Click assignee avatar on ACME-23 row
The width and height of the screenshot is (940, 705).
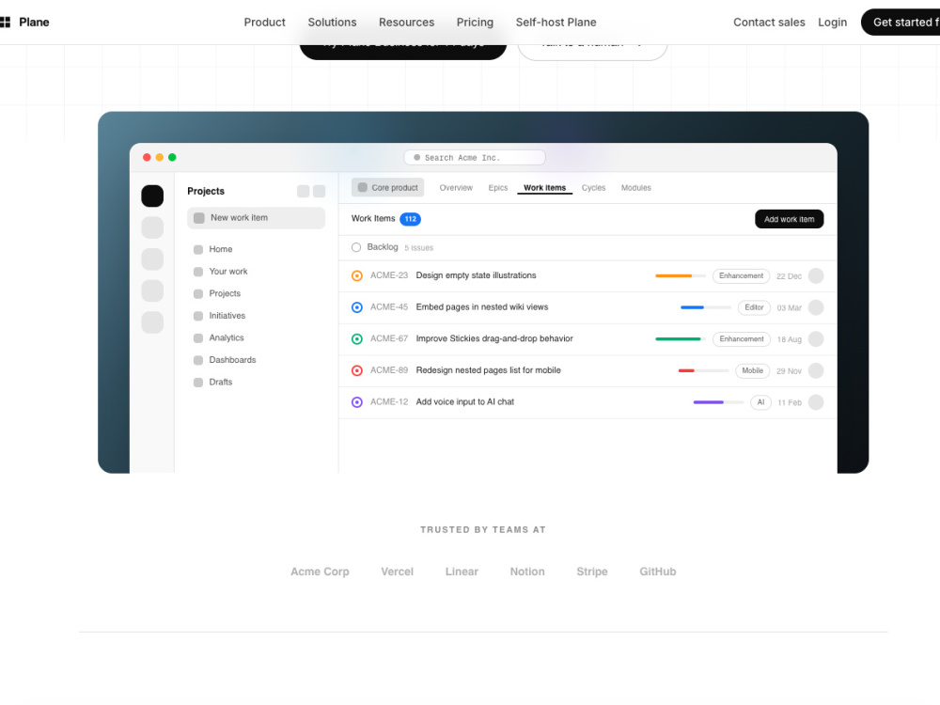coord(816,275)
